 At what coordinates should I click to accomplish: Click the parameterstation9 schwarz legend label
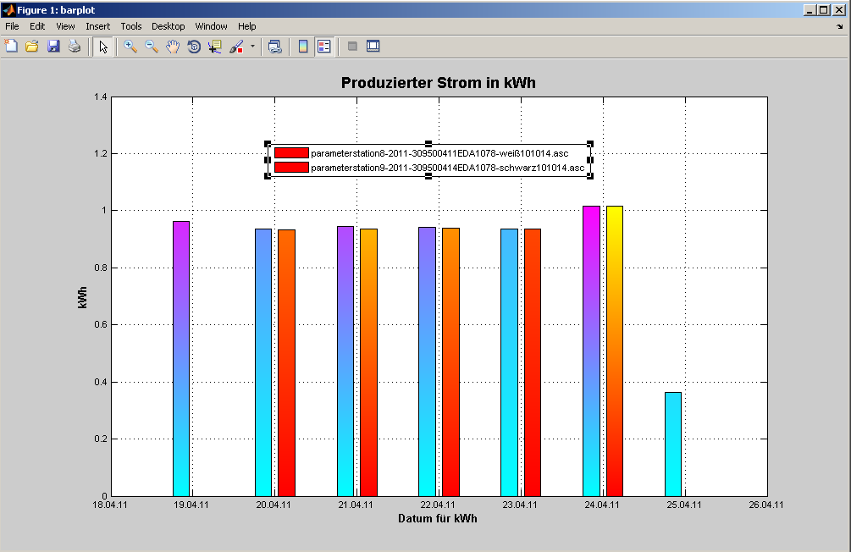447,168
